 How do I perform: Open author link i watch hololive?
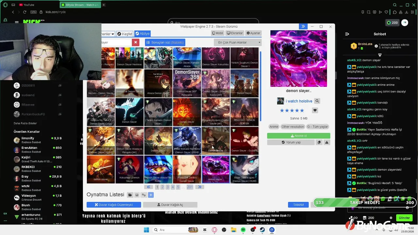[299, 101]
